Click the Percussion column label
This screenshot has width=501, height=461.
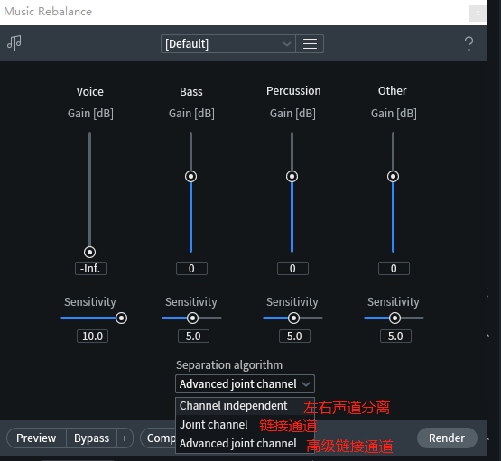[293, 91]
